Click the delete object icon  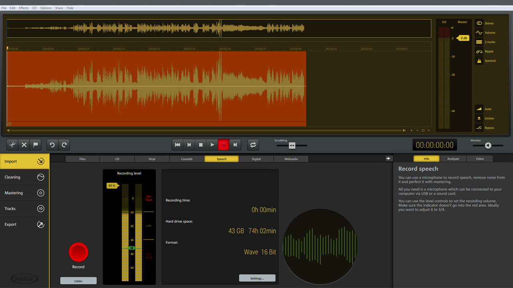click(x=24, y=144)
